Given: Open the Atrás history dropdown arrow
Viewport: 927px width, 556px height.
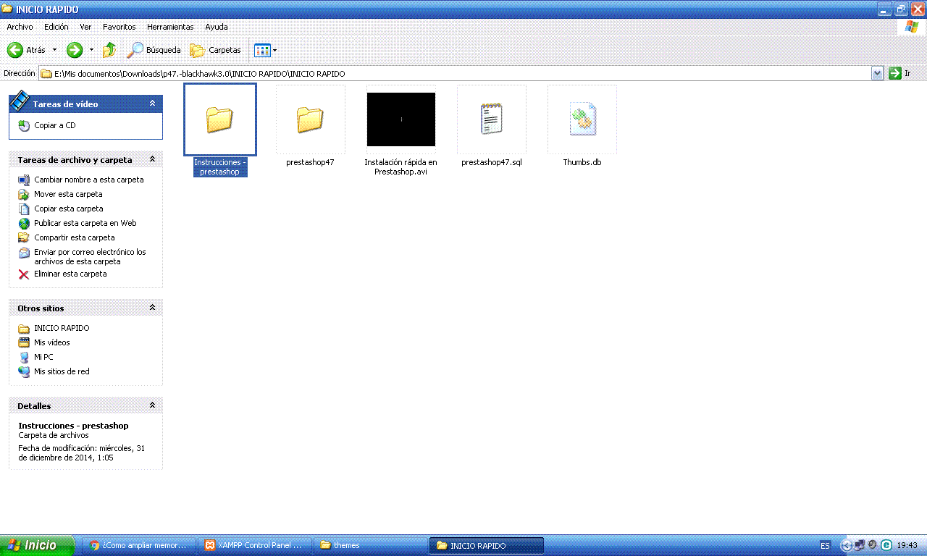Looking at the screenshot, I should coord(54,50).
